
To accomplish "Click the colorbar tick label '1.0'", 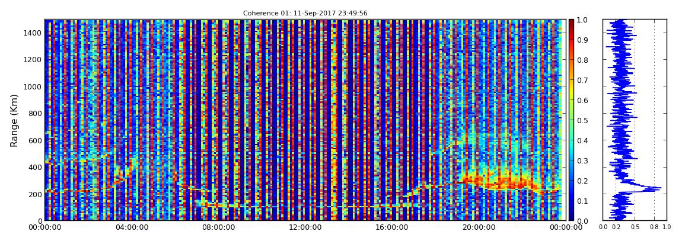I will [x=582, y=20].
